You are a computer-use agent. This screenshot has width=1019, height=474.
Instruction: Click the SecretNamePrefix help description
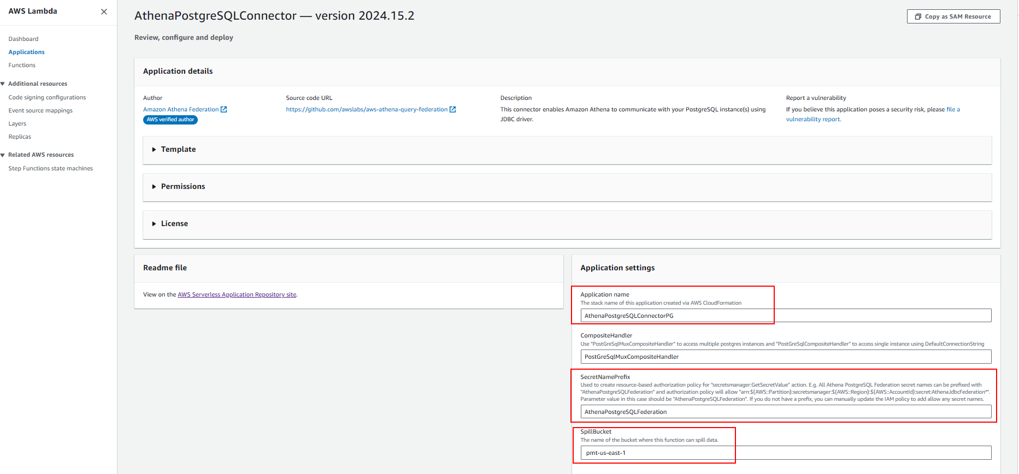[785, 392]
